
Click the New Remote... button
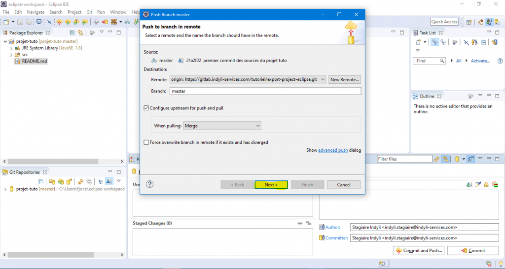345,79
